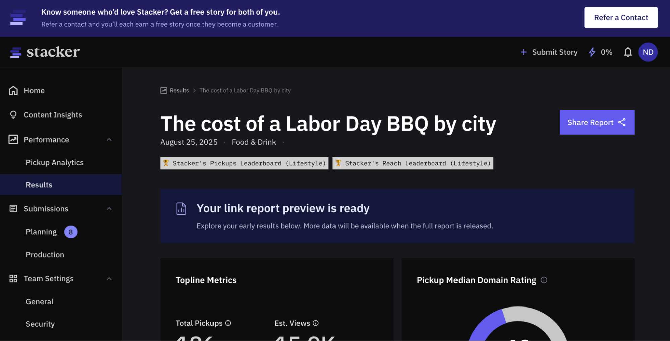The image size is (670, 341).
Task: Select Results in the sidebar
Action: coord(61,185)
